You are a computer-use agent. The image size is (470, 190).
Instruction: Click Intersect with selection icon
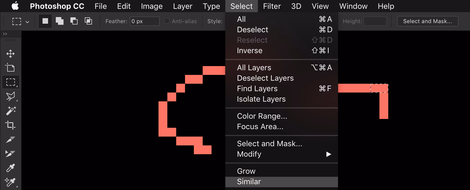88,21
